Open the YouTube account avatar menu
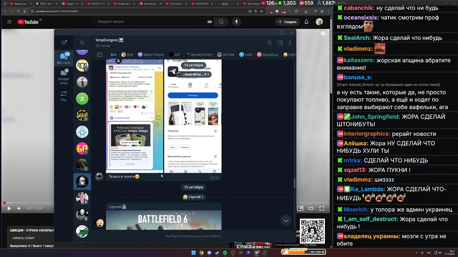Image resolution: width=458 pixels, height=257 pixels. (x=319, y=22)
